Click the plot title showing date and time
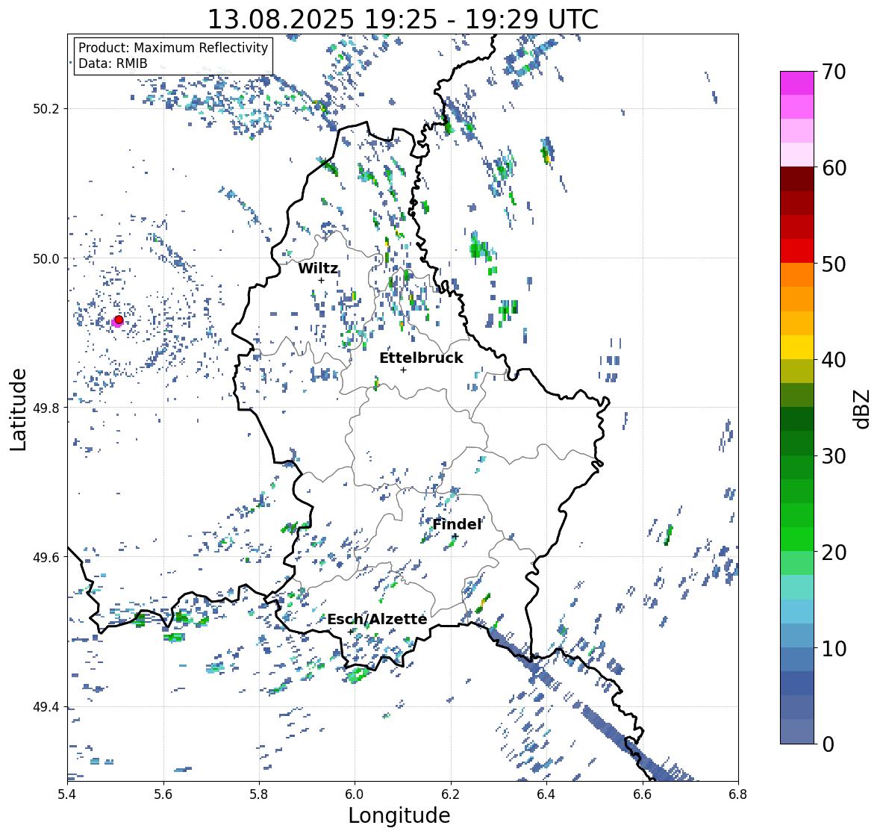This screenshot has width=880, height=834. [403, 19]
